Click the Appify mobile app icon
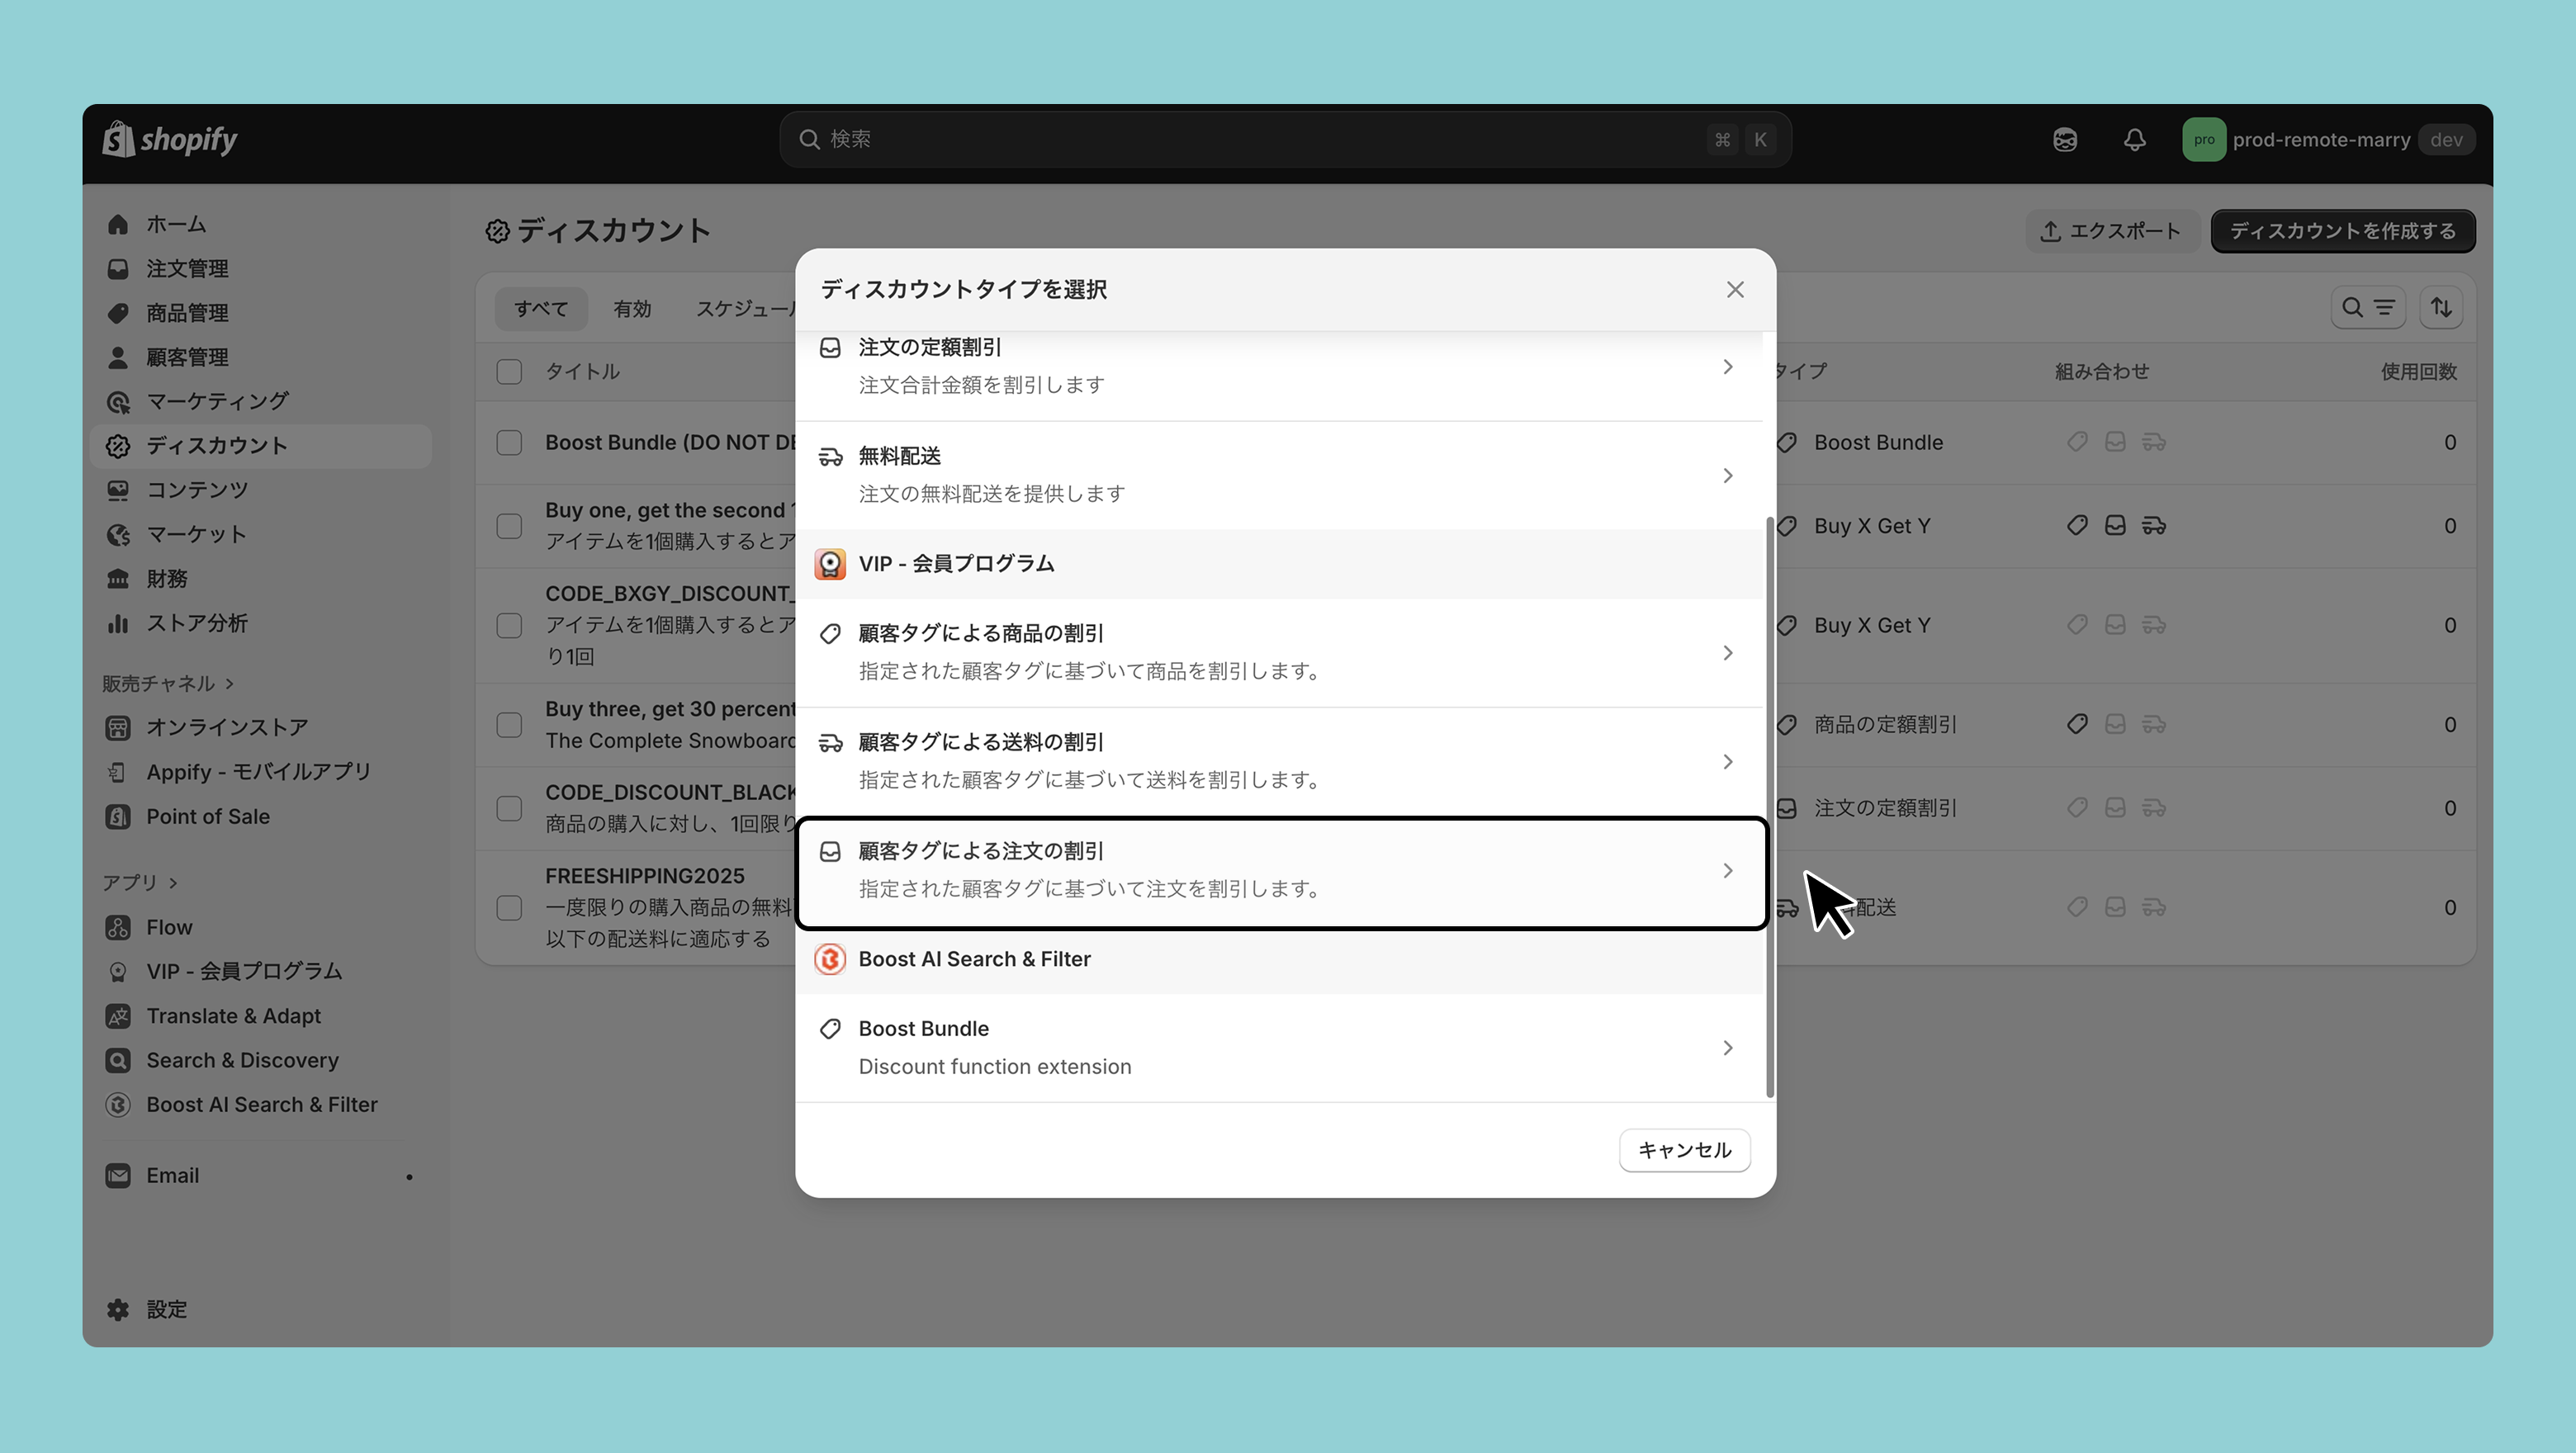The height and width of the screenshot is (1453, 2576). [x=118, y=772]
